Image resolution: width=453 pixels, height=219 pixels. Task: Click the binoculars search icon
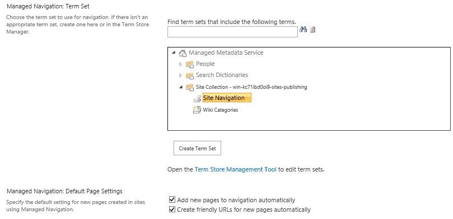[303, 30]
